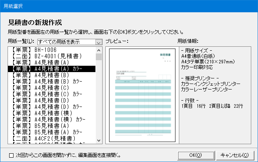
Task: Click the paper list scrollbar thumb
Action: click(x=99, y=57)
